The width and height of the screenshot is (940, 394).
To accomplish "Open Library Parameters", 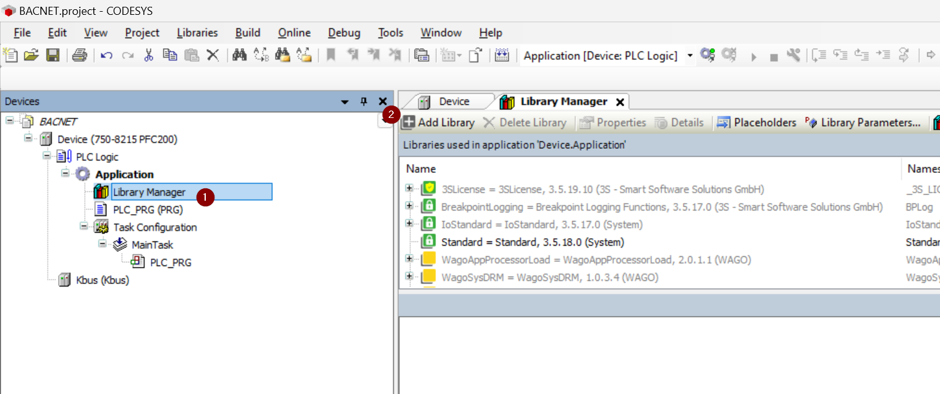I will pos(863,122).
